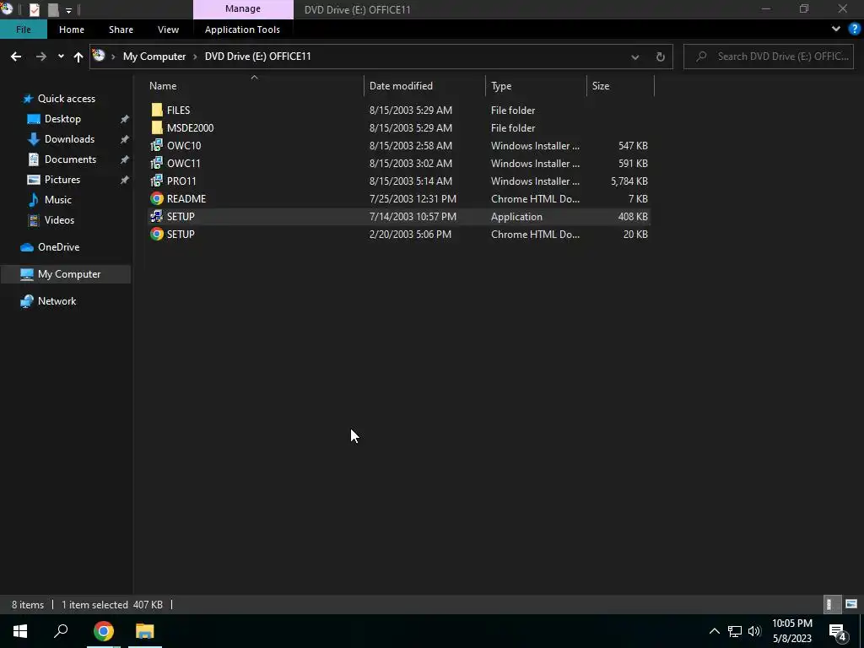
Task: Click the Manage contextual tab
Action: (x=243, y=8)
